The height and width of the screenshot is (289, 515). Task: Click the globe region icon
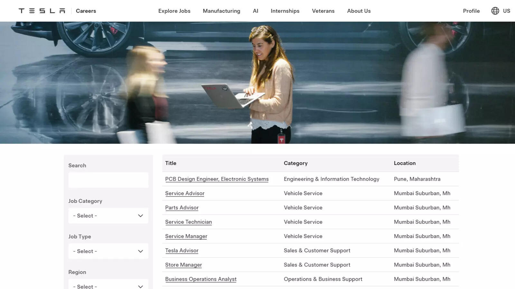(495, 11)
